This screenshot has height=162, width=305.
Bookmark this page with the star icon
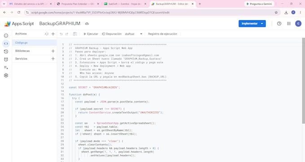[x=276, y=13]
